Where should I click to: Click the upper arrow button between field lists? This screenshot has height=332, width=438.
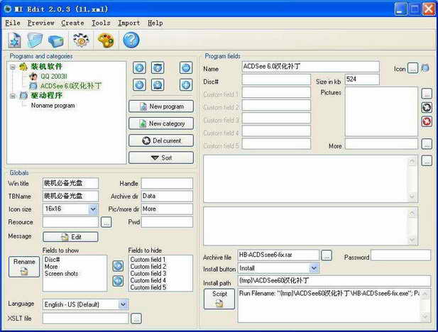pyautogui.click(x=118, y=266)
